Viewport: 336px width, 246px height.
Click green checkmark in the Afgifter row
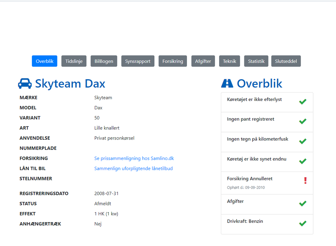coord(303,203)
